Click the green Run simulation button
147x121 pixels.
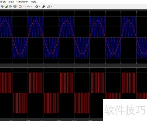pos(6,6)
